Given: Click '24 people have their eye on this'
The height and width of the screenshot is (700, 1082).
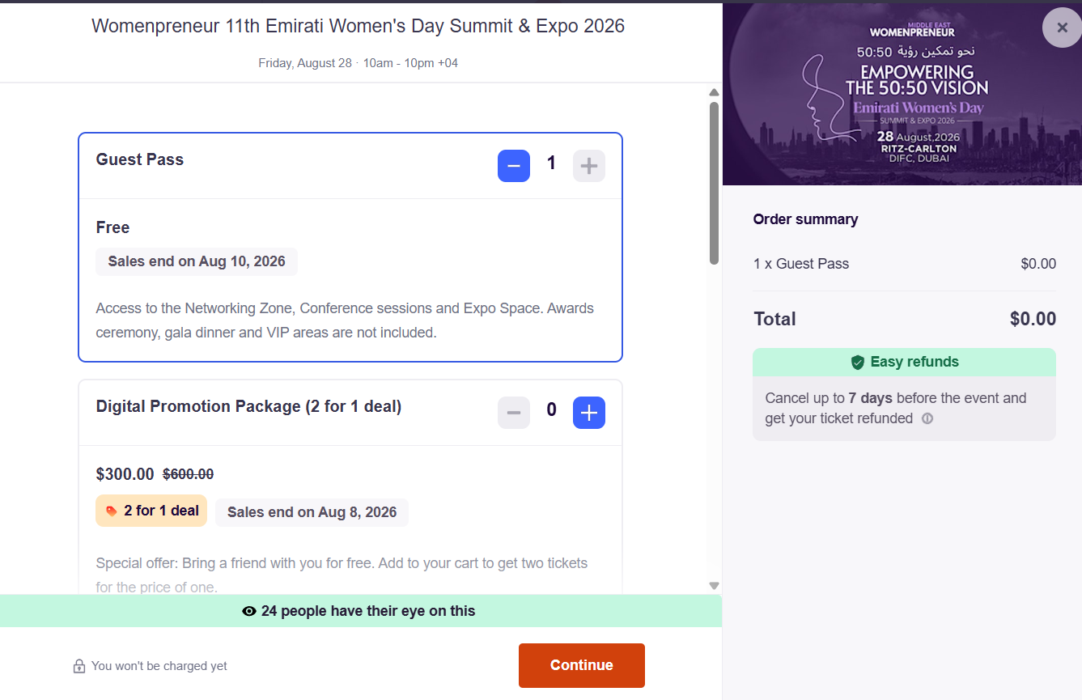Looking at the screenshot, I should (x=368, y=611).
